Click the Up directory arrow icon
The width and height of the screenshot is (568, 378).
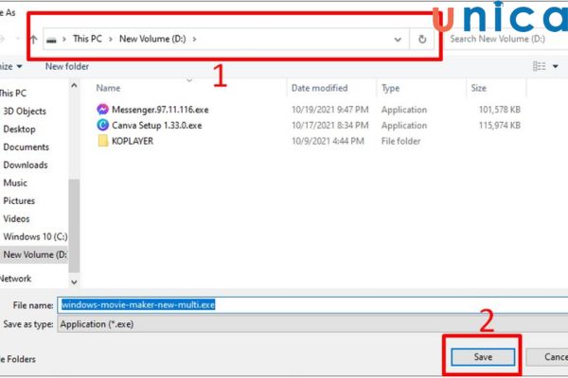point(34,40)
